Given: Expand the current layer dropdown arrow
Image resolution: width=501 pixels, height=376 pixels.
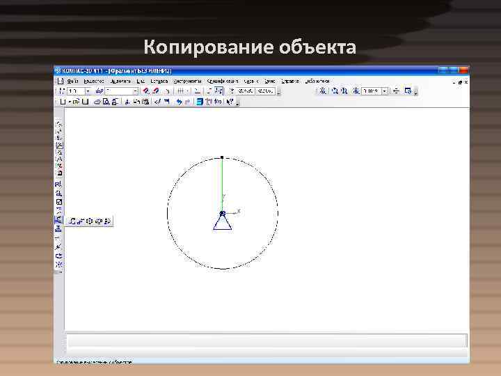Looking at the screenshot, I should tap(135, 91).
